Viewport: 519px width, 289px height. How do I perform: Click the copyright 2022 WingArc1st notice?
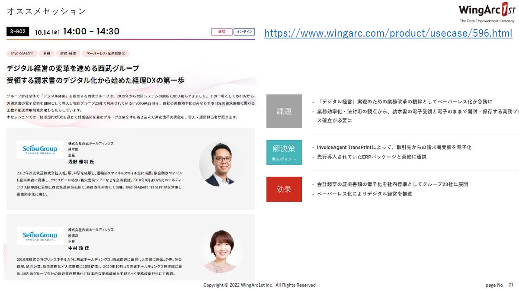[x=260, y=285]
